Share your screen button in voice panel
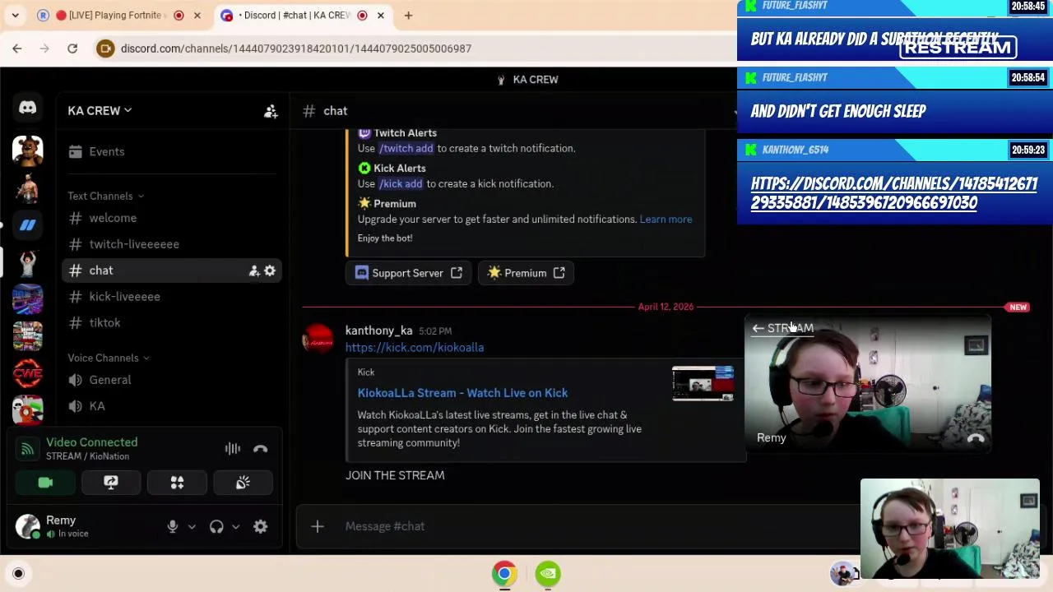Screen dimensions: 1053x592 (111, 483)
